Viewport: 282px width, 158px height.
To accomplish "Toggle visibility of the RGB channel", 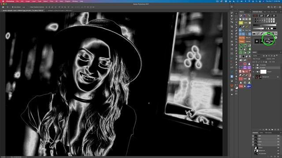I will pyautogui.click(x=253, y=136).
